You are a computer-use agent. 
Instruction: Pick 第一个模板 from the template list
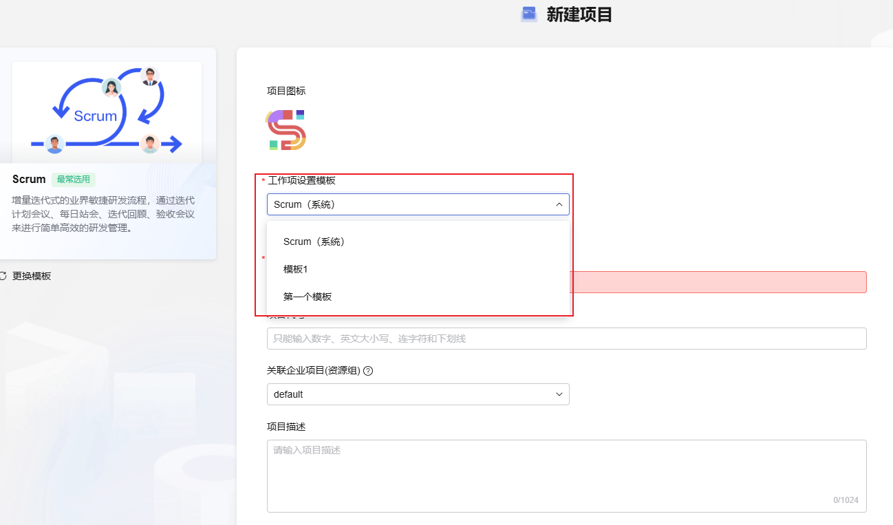click(308, 297)
